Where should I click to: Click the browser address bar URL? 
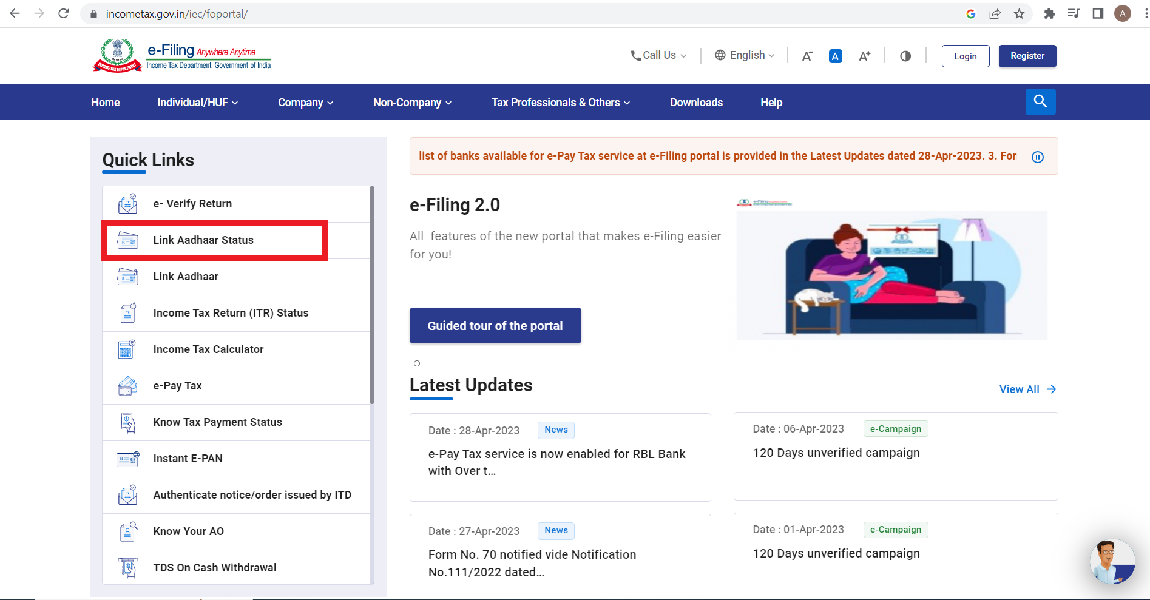point(177,14)
